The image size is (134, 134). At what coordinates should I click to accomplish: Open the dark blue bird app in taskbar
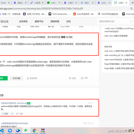18,131
